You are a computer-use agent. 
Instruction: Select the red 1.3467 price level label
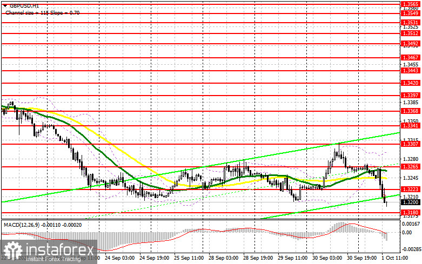click(410, 58)
